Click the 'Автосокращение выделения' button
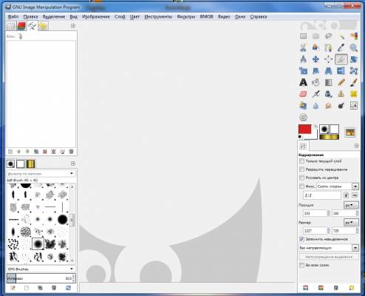The image size is (365, 296). pos(329,257)
